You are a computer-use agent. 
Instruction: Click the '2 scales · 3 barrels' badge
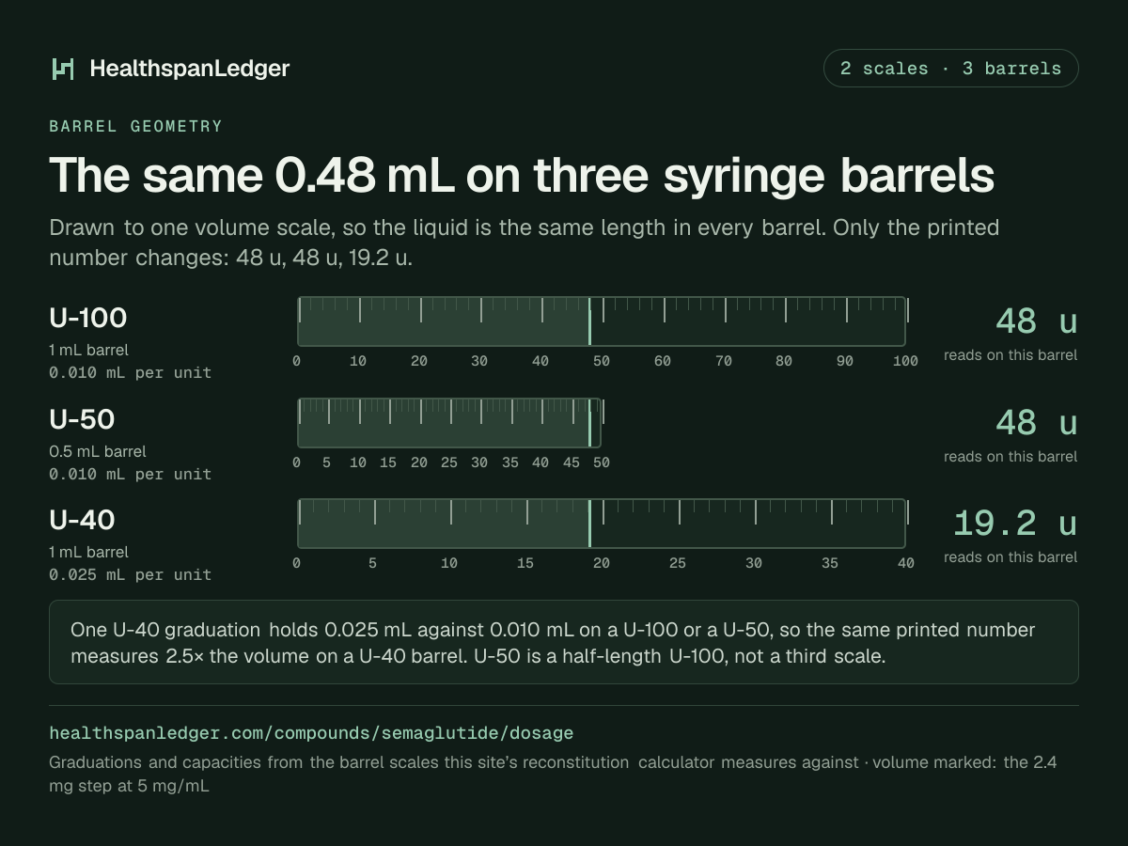(x=950, y=69)
